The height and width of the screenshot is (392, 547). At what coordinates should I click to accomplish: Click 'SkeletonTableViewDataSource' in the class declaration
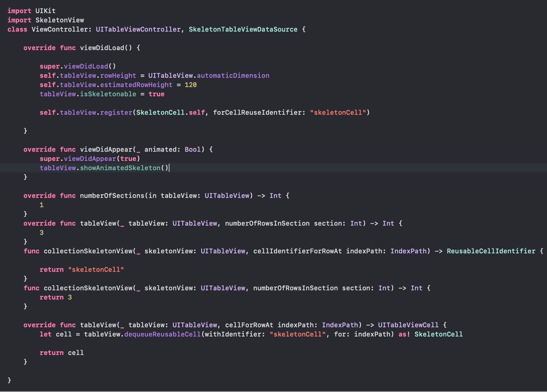click(243, 29)
